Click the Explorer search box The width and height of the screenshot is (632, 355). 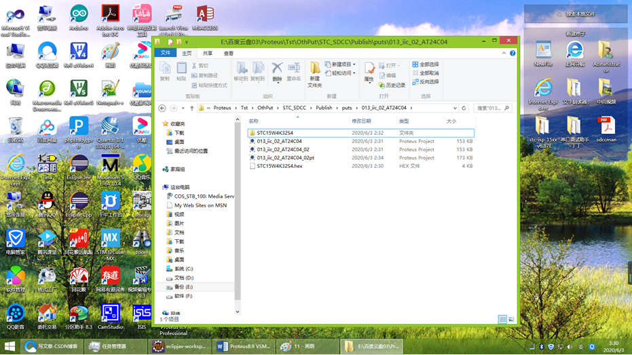point(493,108)
